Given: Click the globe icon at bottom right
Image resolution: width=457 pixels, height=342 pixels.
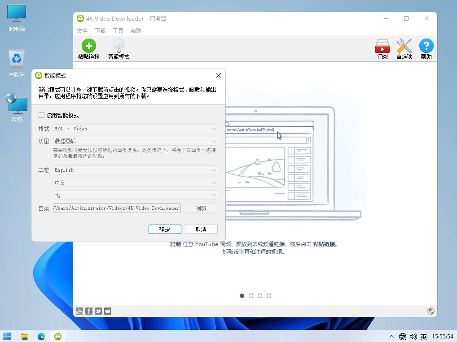Looking at the screenshot, I should (431, 311).
